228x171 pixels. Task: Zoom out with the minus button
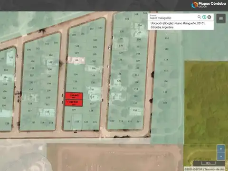click(221, 156)
